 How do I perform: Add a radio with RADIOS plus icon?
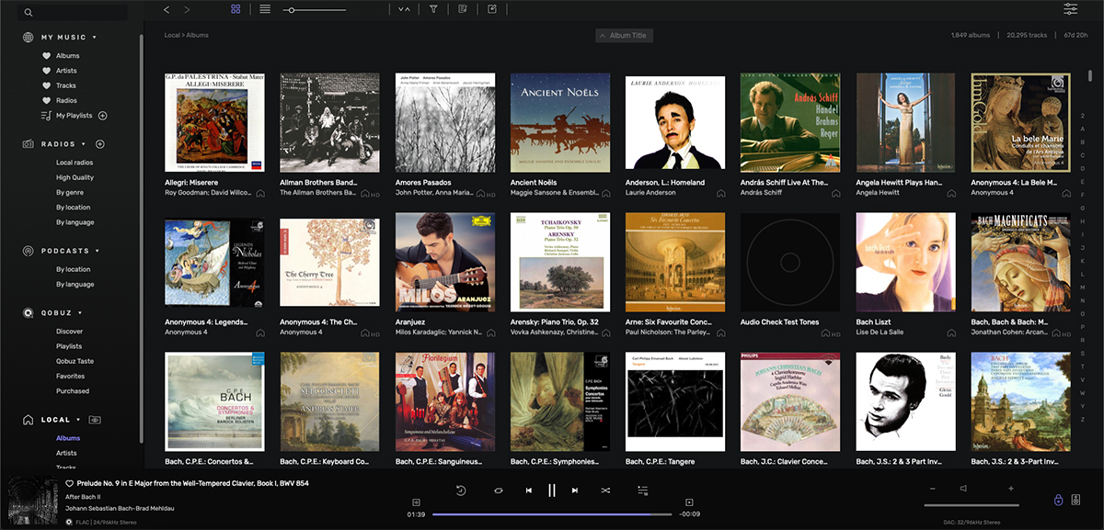tap(100, 144)
